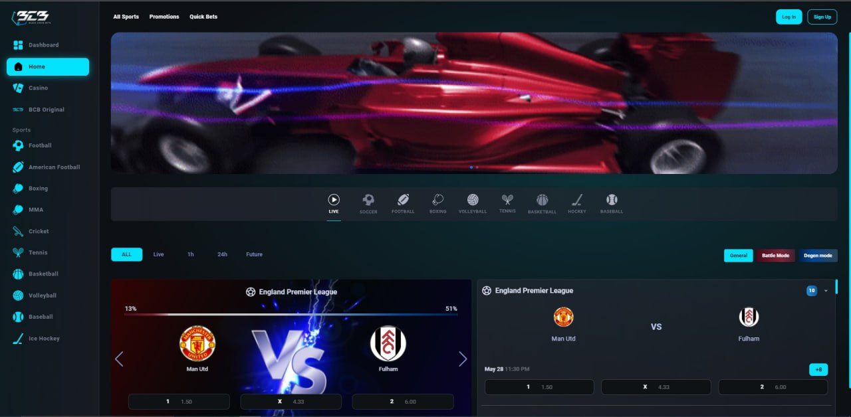Click the Log In button
This screenshot has height=417, width=851.
pyautogui.click(x=789, y=17)
